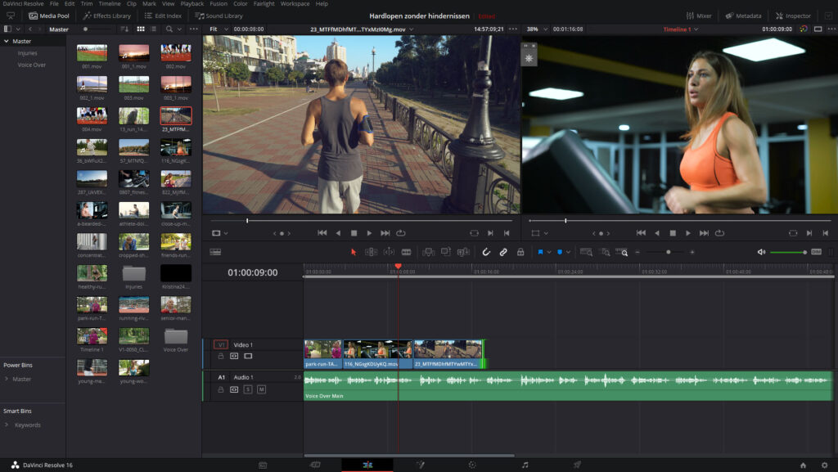Click the DIM audio button

(x=816, y=252)
